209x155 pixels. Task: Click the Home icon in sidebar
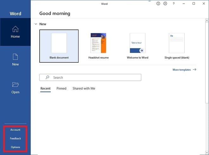click(15, 29)
